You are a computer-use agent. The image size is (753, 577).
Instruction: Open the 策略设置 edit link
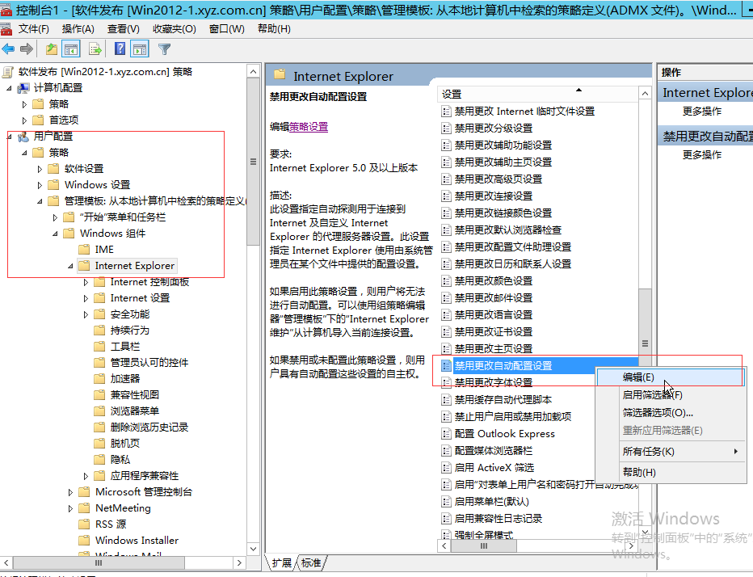(x=309, y=127)
